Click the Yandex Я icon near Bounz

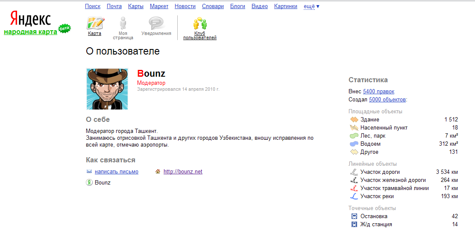pos(89,183)
